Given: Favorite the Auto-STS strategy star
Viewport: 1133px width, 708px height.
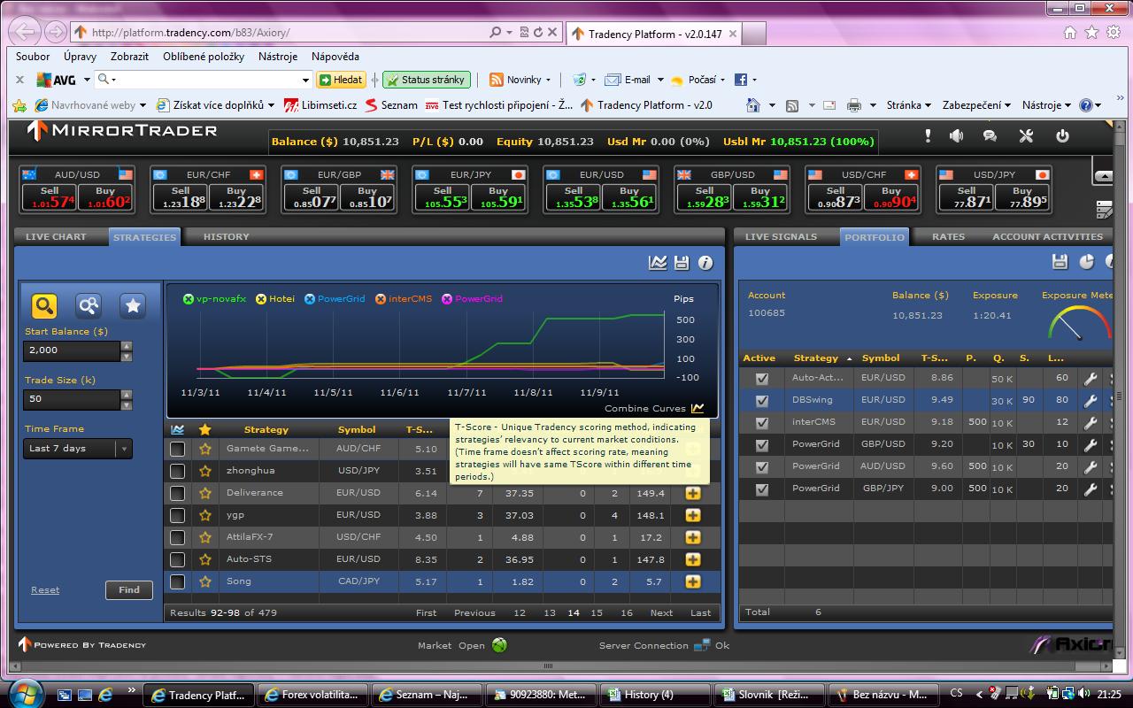Looking at the screenshot, I should [x=205, y=559].
